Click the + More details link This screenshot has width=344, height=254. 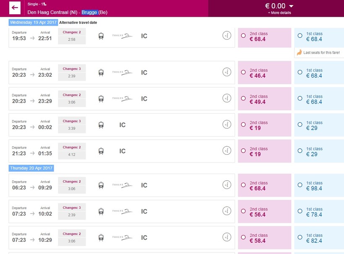pyautogui.click(x=279, y=13)
